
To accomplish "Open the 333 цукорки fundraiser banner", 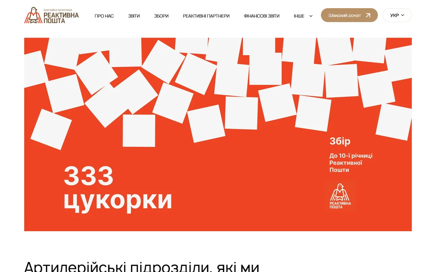I will point(218,134).
